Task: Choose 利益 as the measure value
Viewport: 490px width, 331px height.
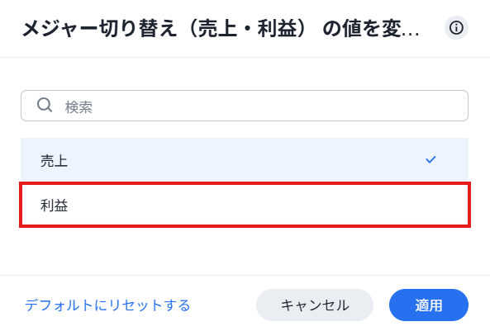Action: pos(245,206)
